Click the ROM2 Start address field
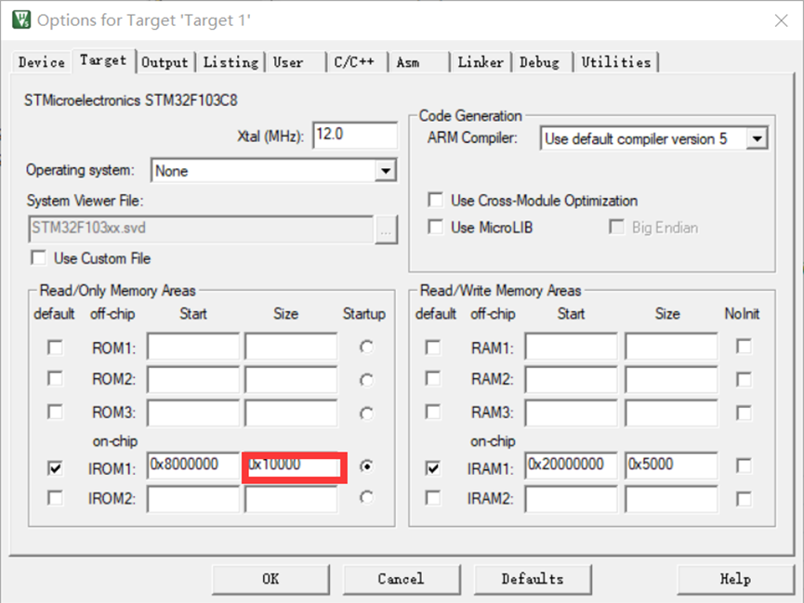 [193, 379]
